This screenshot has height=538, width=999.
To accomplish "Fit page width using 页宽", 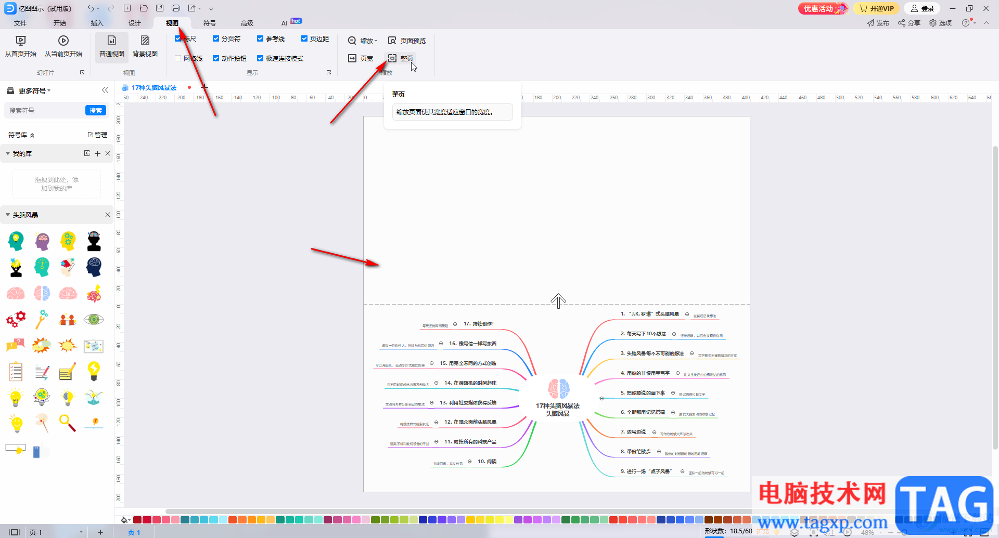I will (361, 58).
